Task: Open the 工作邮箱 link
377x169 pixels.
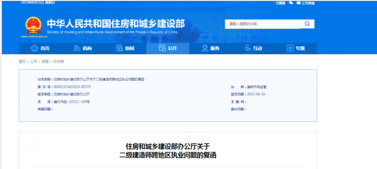Action: coord(308,3)
